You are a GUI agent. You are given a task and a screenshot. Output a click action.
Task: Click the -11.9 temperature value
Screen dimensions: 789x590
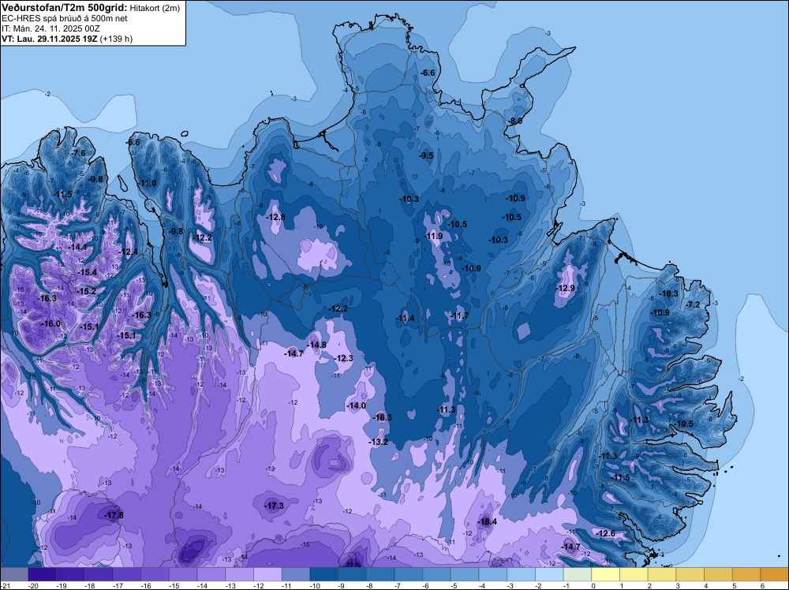(432, 236)
